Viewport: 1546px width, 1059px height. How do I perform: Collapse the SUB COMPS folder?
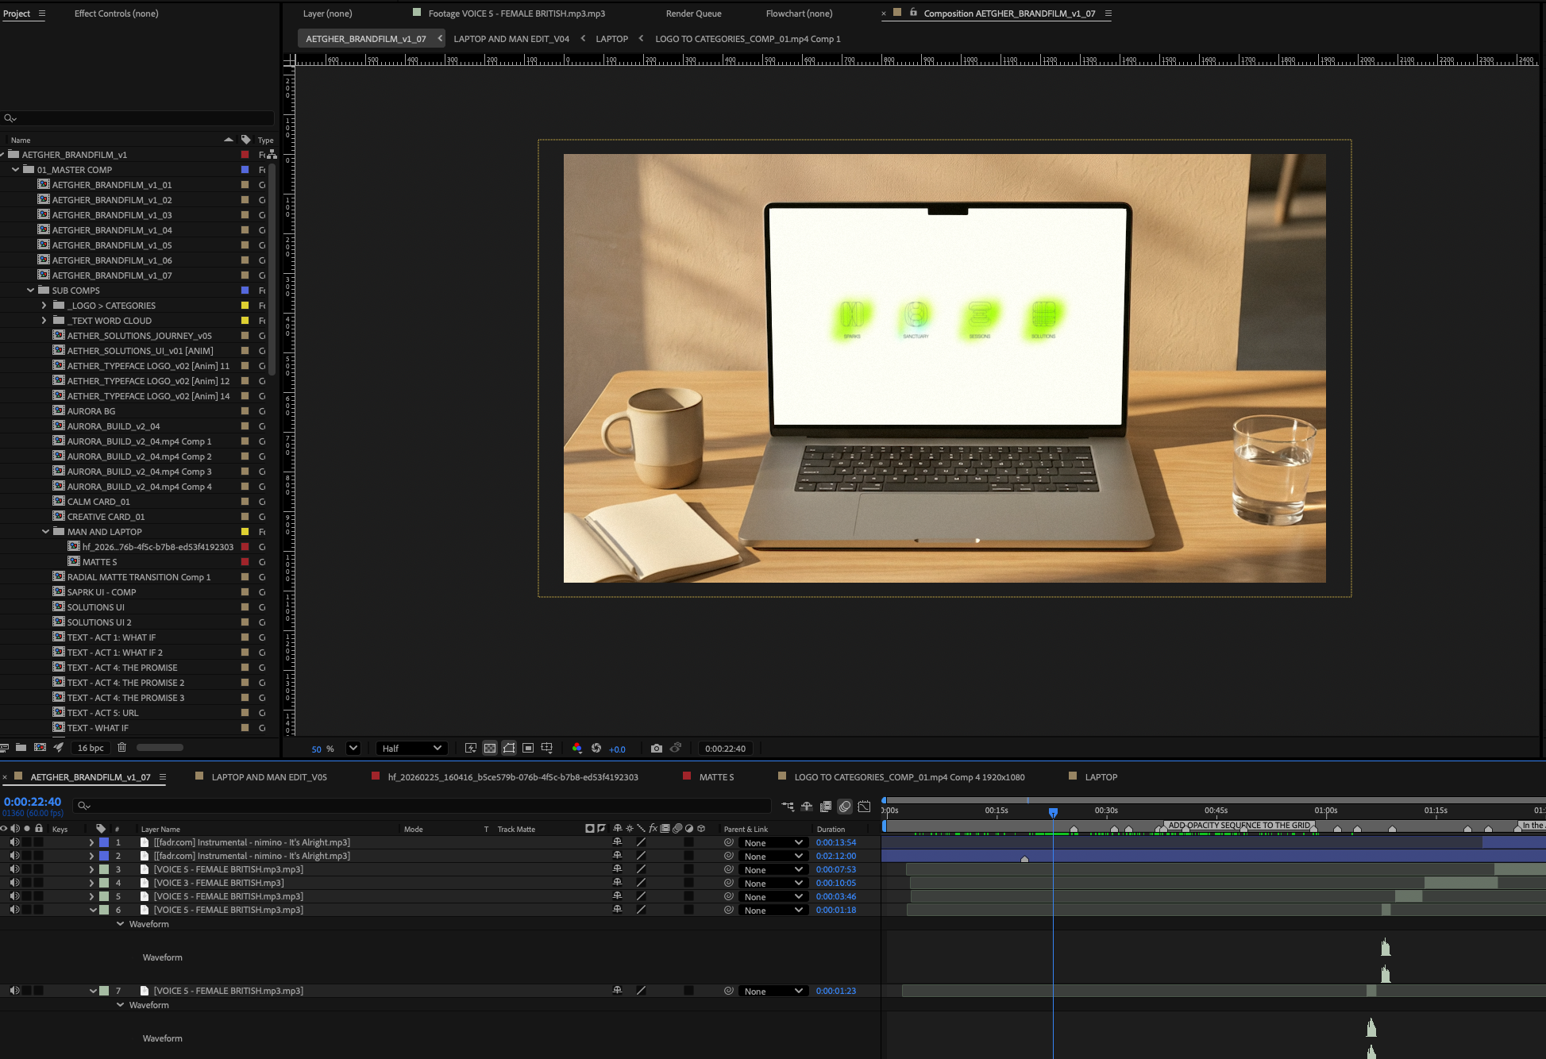click(x=31, y=291)
